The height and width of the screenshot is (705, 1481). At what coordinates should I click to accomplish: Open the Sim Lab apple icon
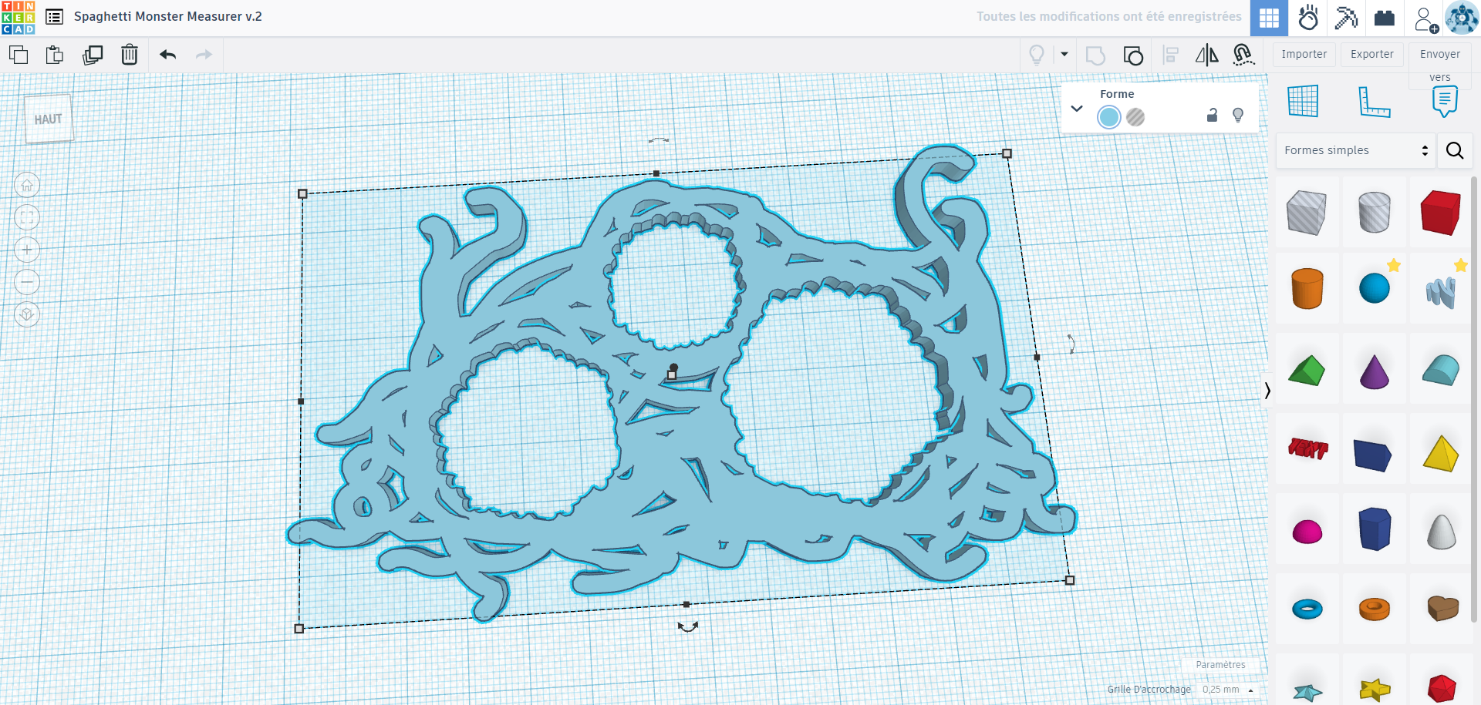point(1308,18)
